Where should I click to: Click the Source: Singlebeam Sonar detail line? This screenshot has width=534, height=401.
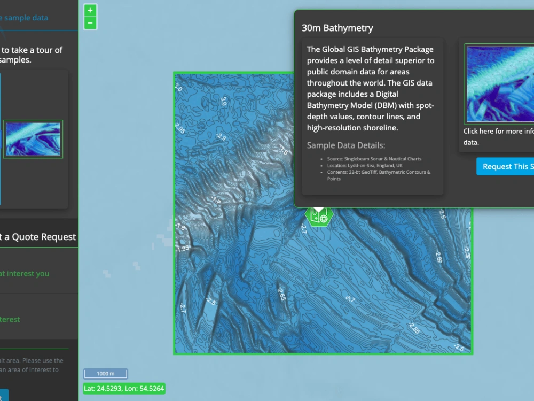374,159
